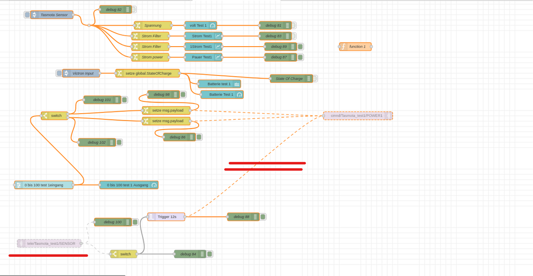Click the list icon on debug 102 node
533x276 pixels.
111,142
